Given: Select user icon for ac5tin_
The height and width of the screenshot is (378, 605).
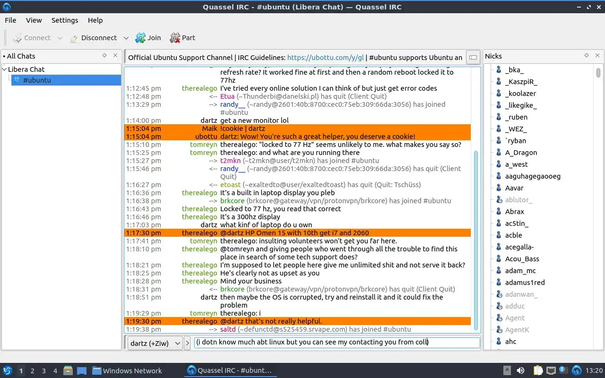Looking at the screenshot, I should click(x=498, y=223).
